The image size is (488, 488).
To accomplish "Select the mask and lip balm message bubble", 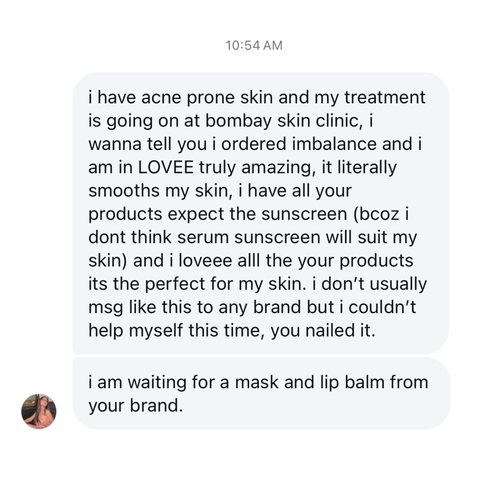I will point(261,393).
